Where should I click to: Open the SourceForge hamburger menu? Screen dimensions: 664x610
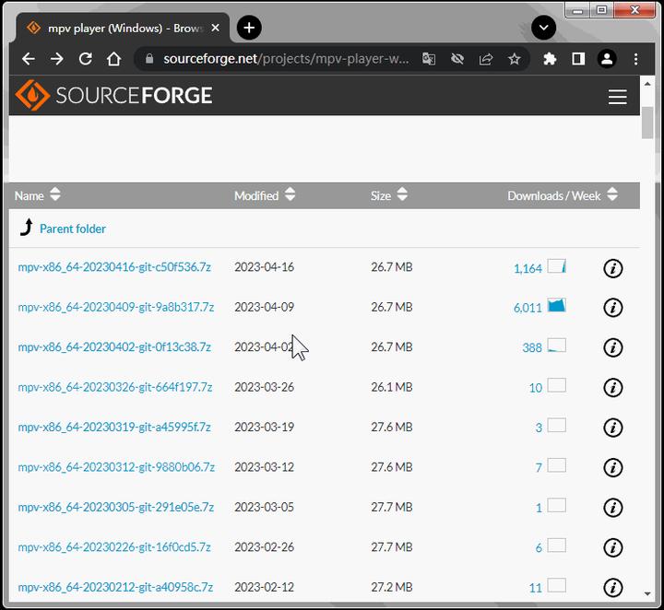tap(617, 97)
